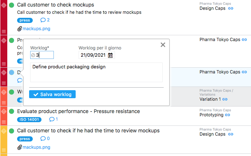Focus the Worklog hours input field
This screenshot has width=251, height=156.
[x=44, y=55]
